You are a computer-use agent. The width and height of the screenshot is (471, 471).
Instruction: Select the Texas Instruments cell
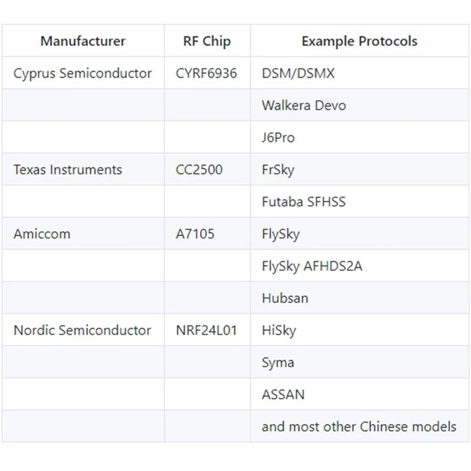point(68,170)
